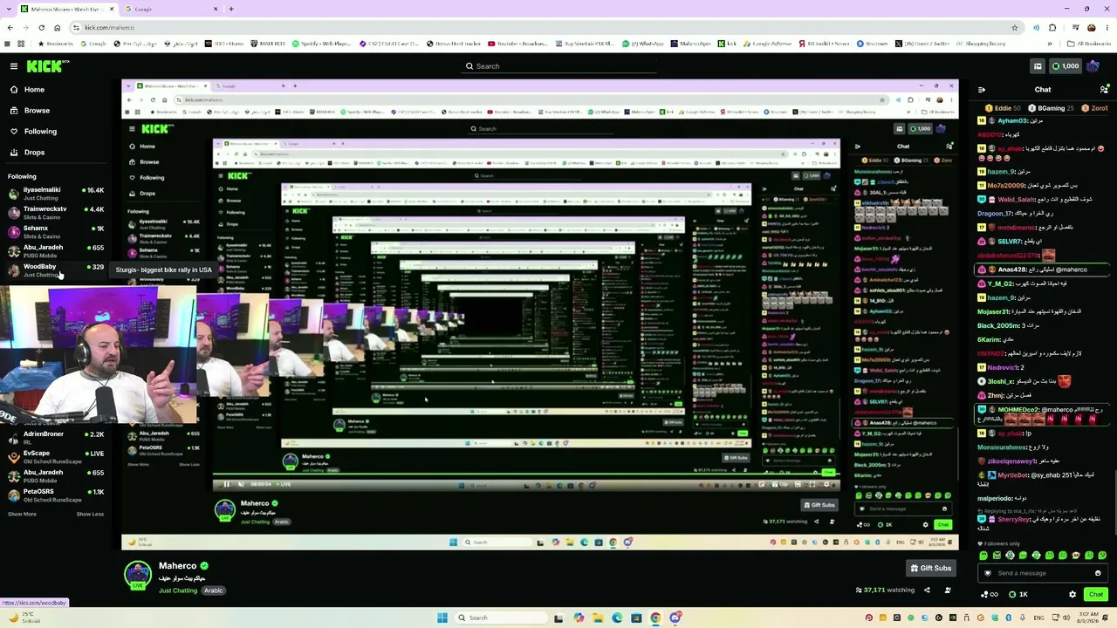Viewport: 1117px width, 628px height.
Task: Open the emoji picker in chat input
Action: click(1098, 573)
